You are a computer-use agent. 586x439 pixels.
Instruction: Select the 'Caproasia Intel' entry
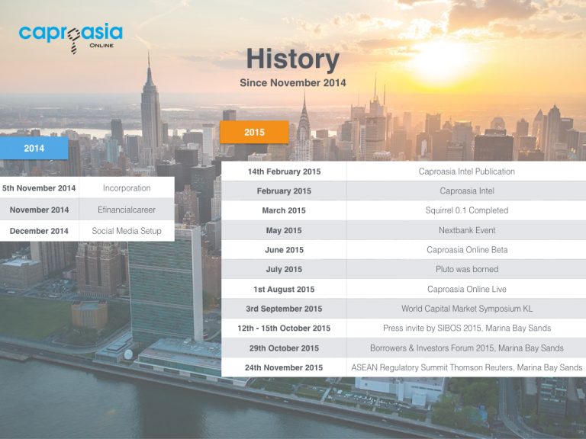click(466, 191)
